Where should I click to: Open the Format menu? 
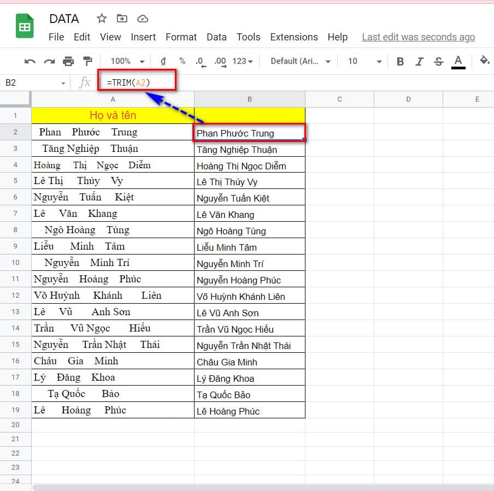point(181,37)
